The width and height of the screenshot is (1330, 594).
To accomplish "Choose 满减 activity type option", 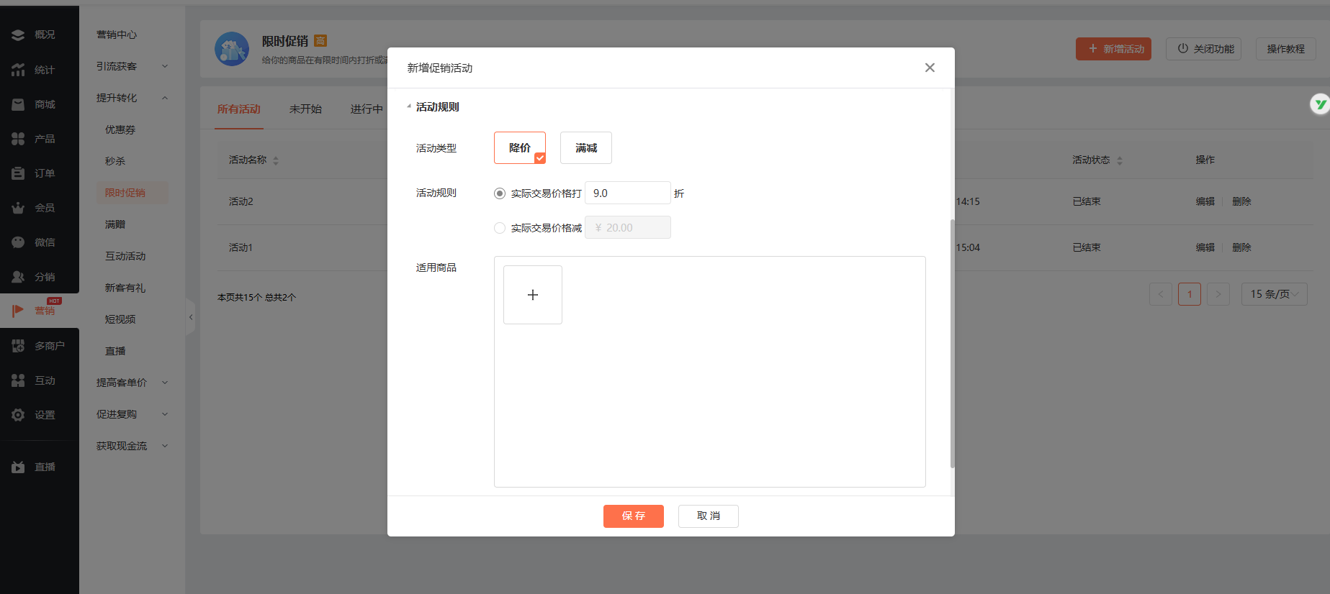I will [x=585, y=148].
